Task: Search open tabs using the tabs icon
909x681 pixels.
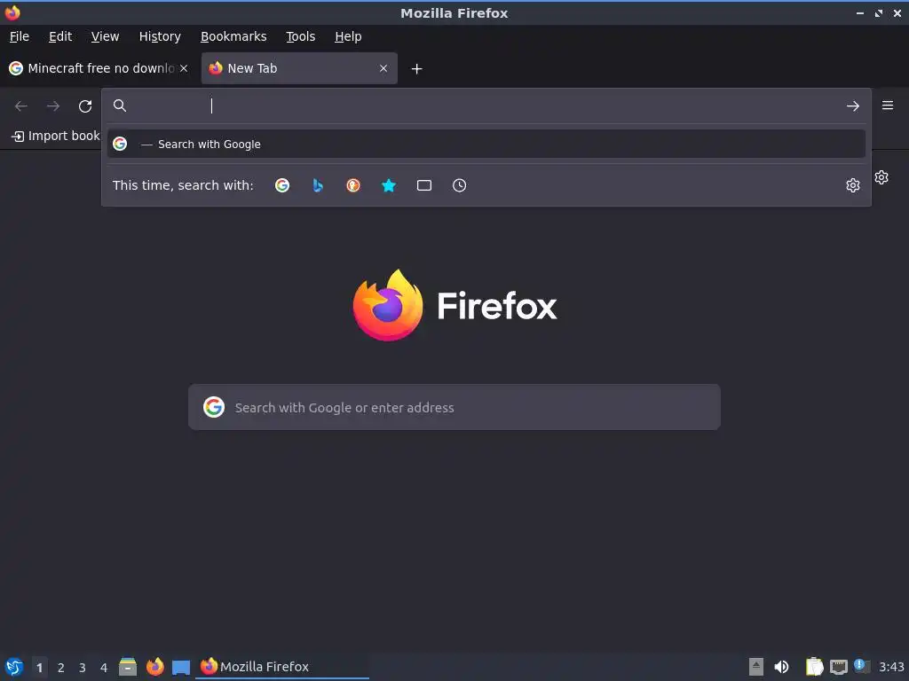Action: coord(424,185)
